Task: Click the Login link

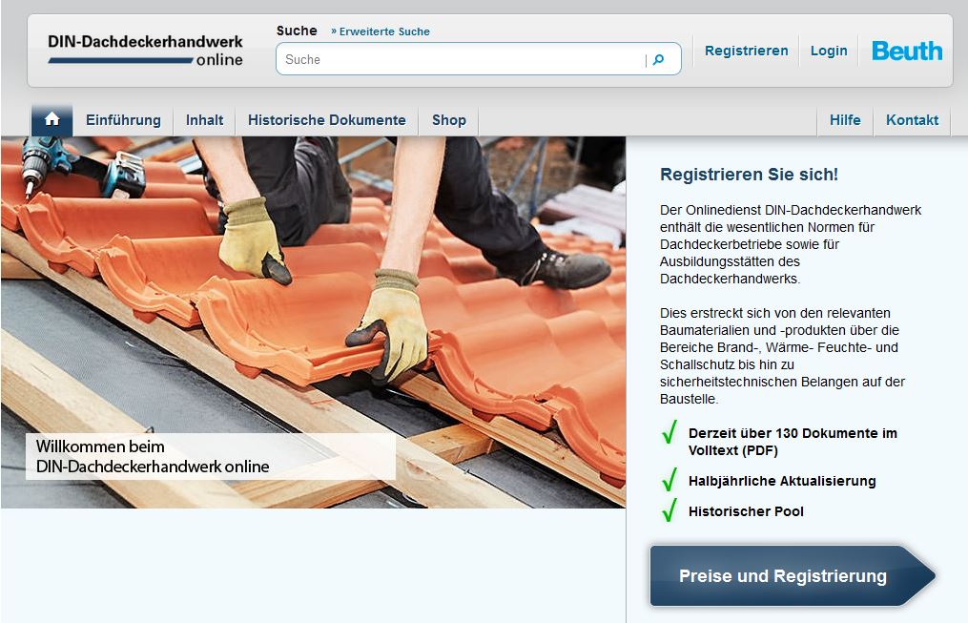Action: pos(829,51)
